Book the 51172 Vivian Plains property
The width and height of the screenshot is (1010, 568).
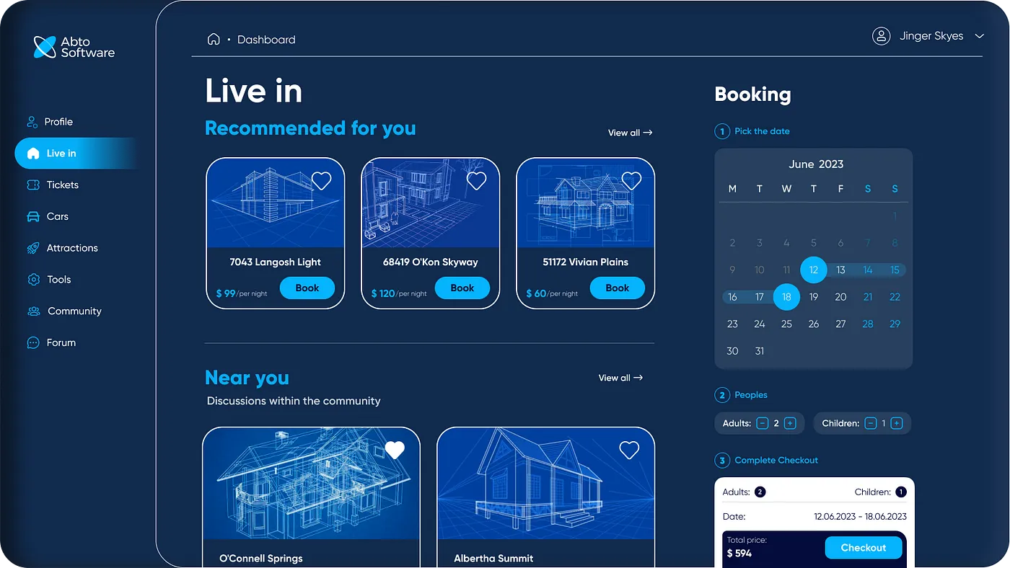point(617,288)
